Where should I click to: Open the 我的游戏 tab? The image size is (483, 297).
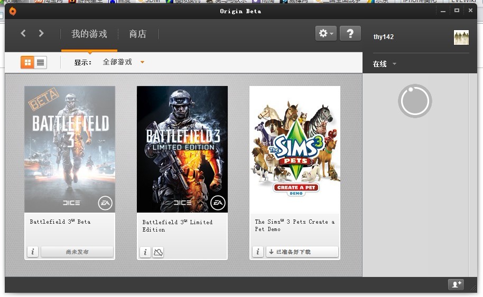89,34
